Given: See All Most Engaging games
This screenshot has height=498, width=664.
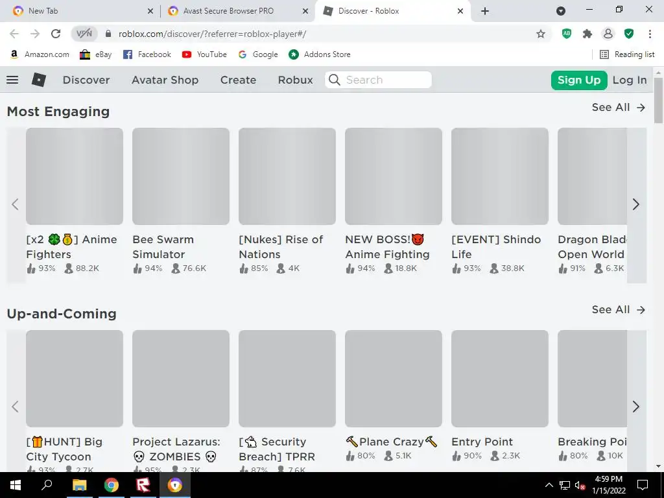Looking at the screenshot, I should point(618,107).
